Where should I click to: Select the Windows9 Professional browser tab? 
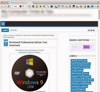coord(21,3)
